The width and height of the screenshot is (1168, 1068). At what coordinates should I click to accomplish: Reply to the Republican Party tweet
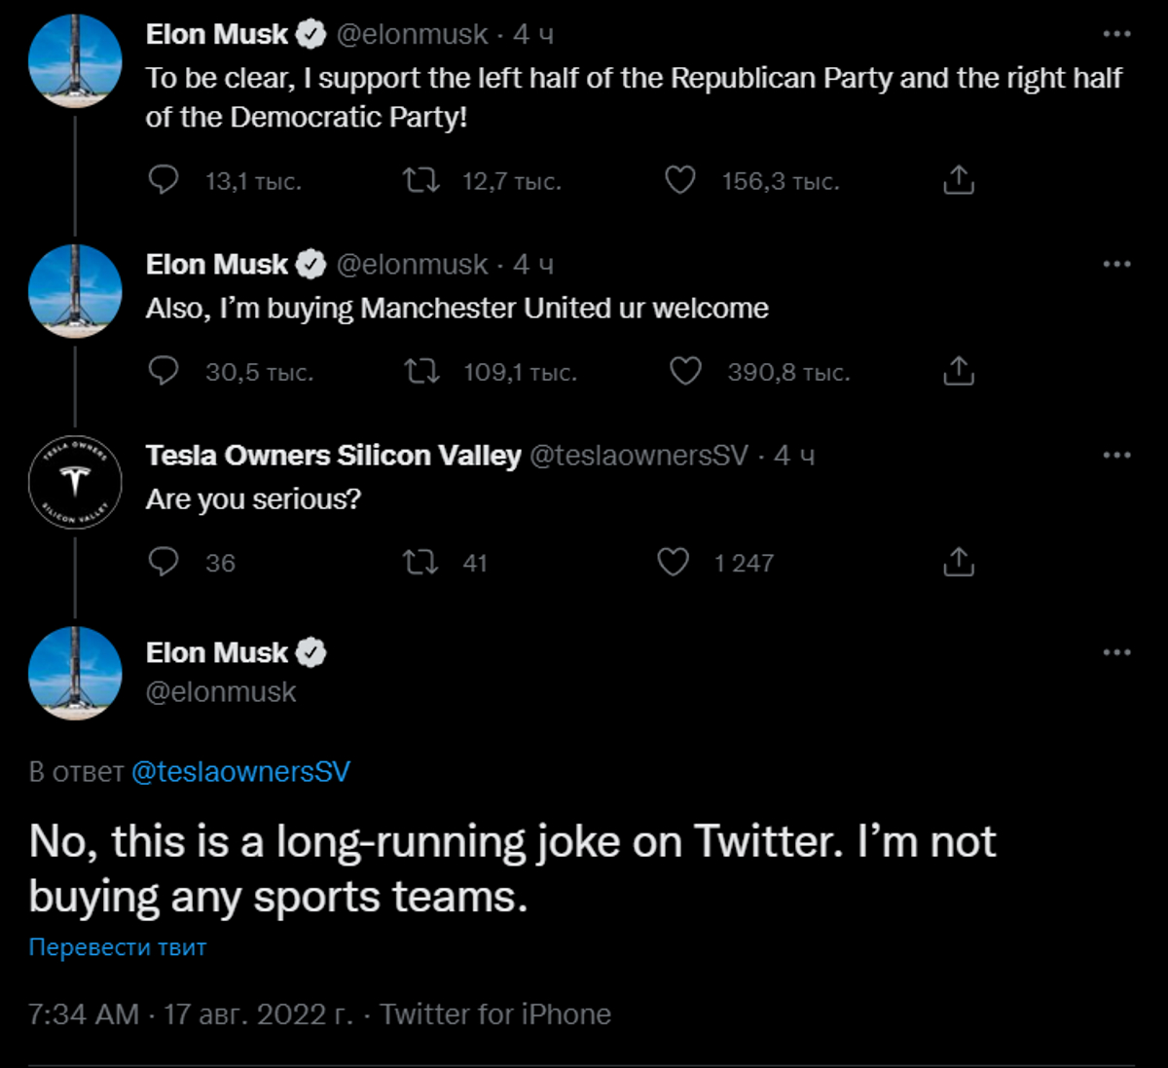pos(164,180)
